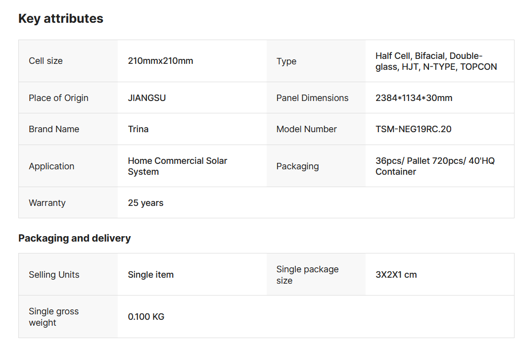Select the 2384*1134*30mm dimensions value
The height and width of the screenshot is (348, 518).
(x=414, y=98)
